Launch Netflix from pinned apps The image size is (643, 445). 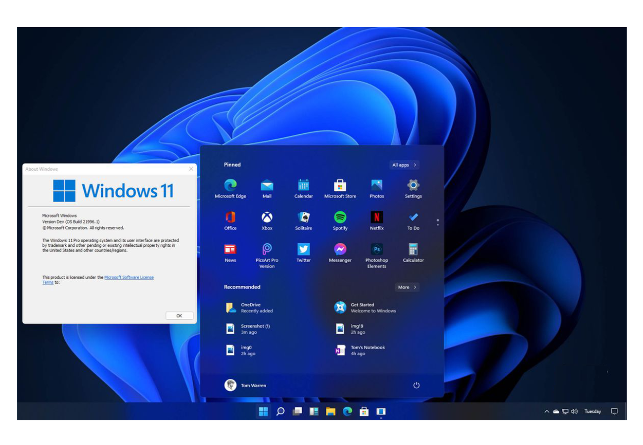(x=377, y=221)
